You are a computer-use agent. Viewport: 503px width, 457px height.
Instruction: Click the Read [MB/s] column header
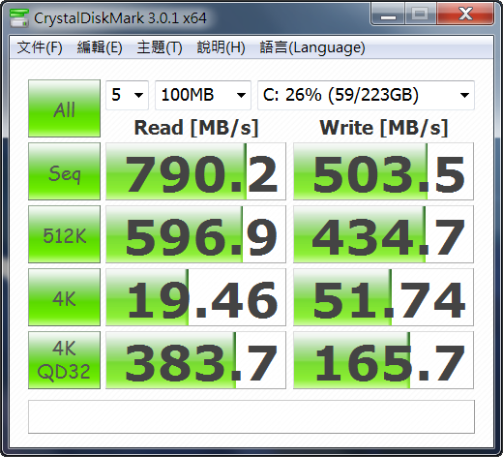[x=196, y=128]
